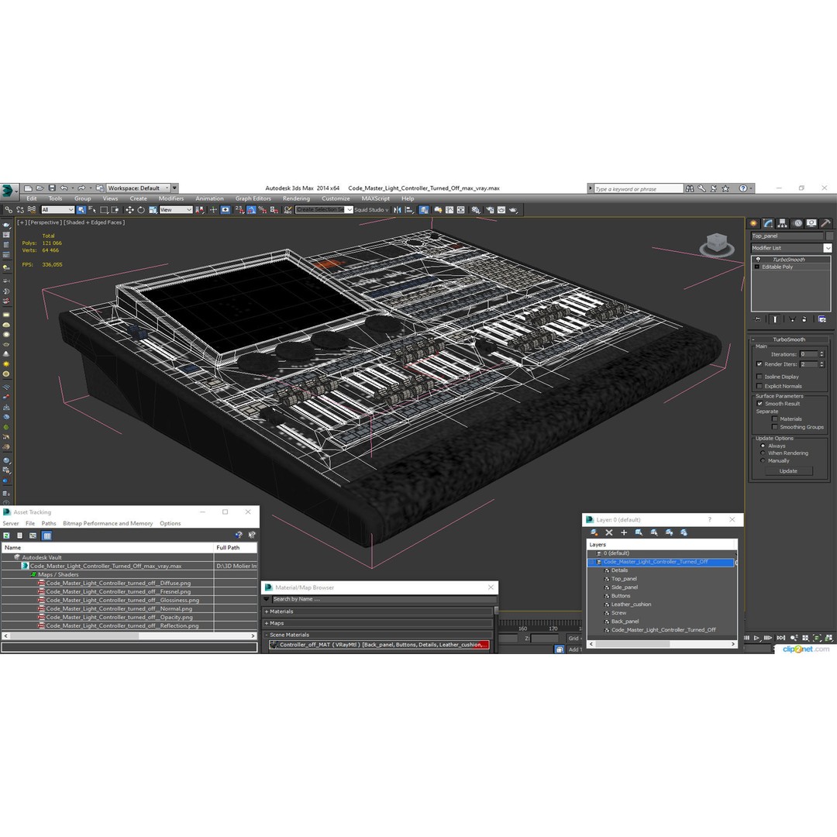Click Show End Result toggle icon
Viewport: 837px width, 837px height.
tap(775, 319)
